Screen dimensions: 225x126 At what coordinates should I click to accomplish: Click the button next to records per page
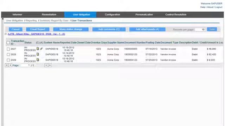coord(212,29)
